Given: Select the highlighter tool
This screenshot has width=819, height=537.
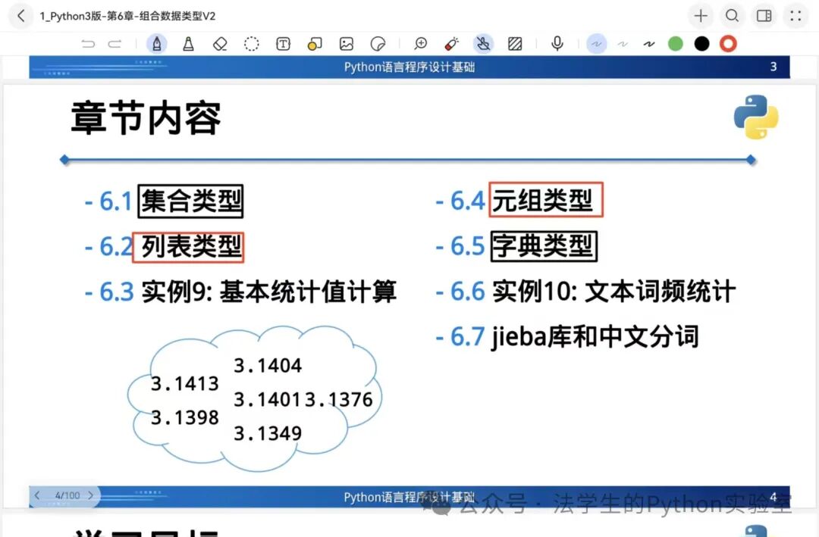Looking at the screenshot, I should [x=188, y=44].
